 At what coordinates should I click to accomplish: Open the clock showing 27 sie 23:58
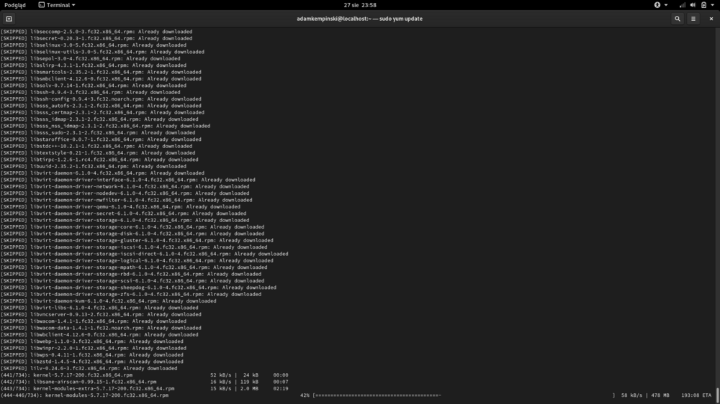[360, 5]
